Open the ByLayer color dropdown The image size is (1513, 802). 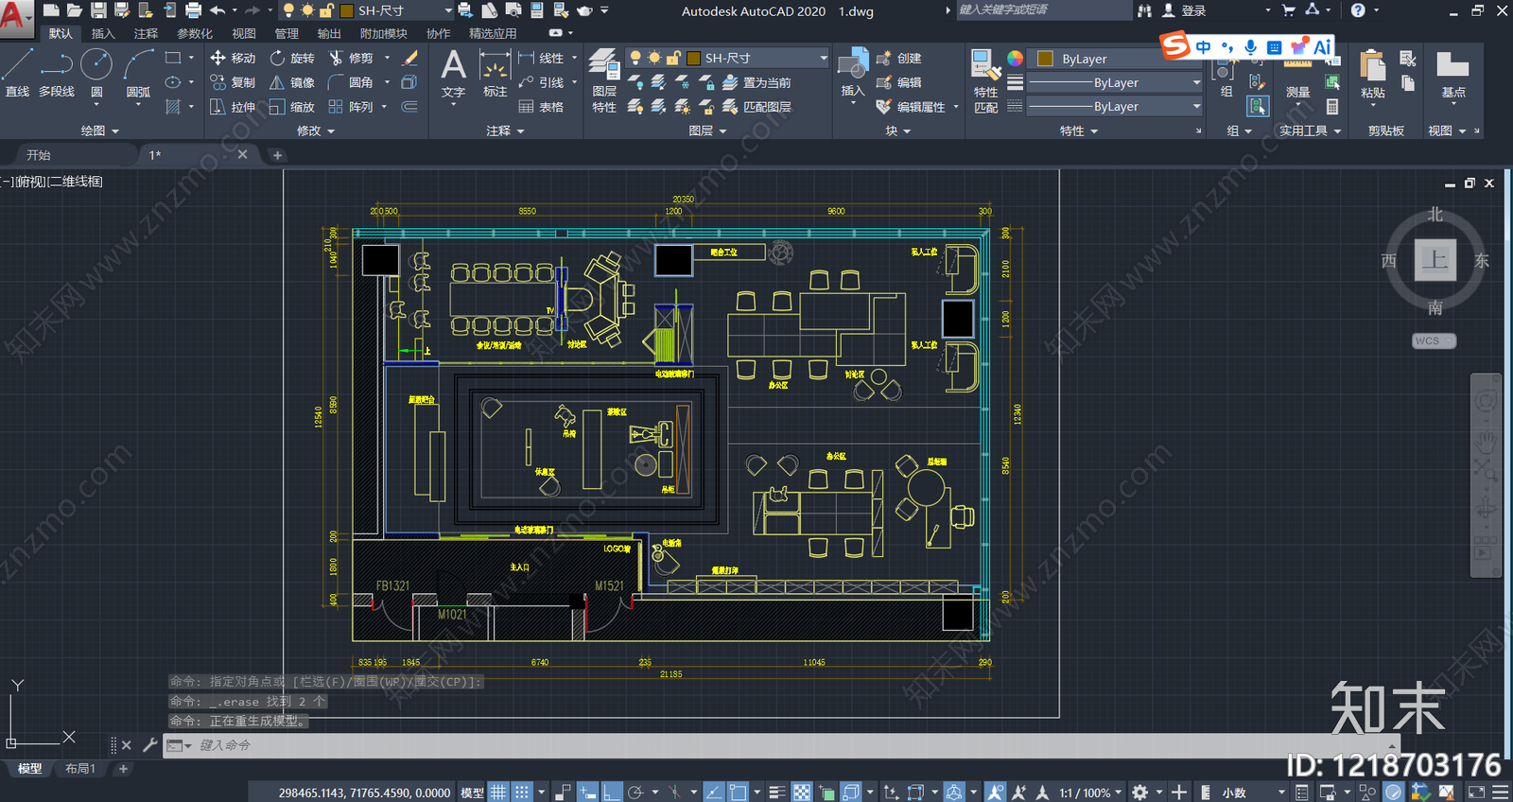1116,59
